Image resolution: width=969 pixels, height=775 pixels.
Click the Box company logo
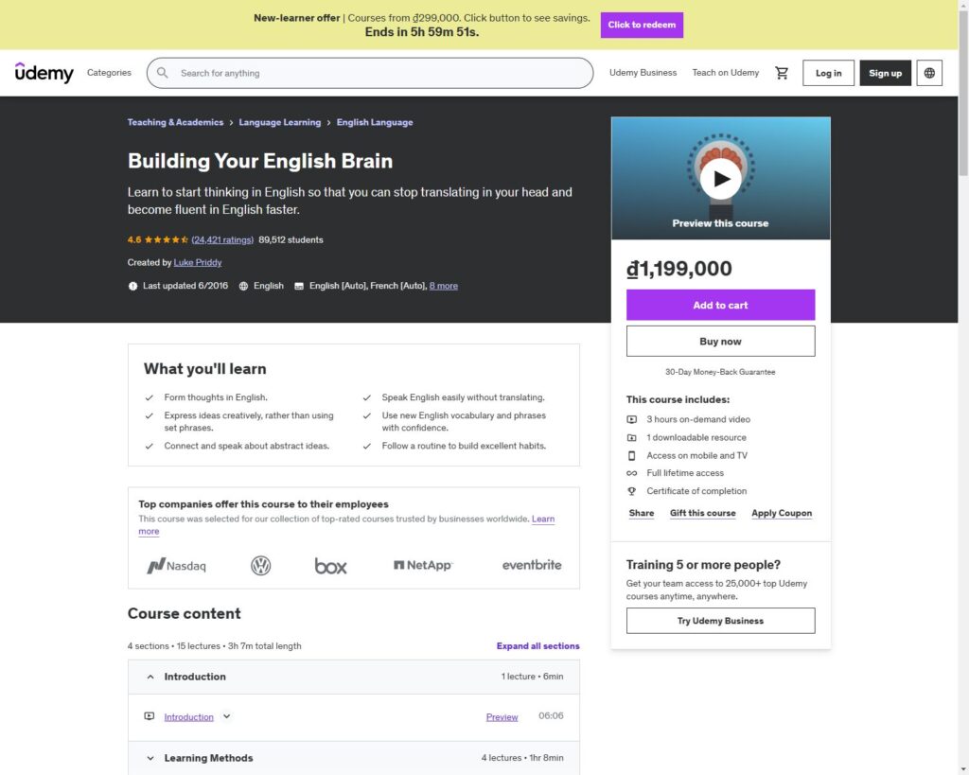click(330, 566)
